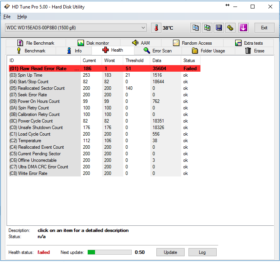This screenshot has height=262, width=280.
Task: Click the Log button
Action: coord(202,252)
